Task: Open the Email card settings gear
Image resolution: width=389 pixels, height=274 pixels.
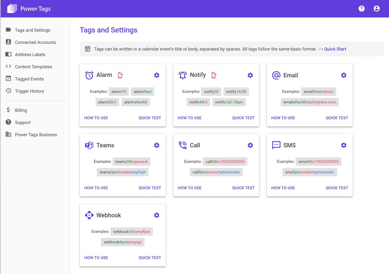Action: [344, 75]
